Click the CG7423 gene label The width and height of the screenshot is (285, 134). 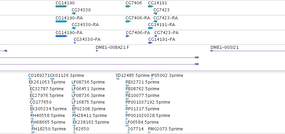tap(161, 10)
